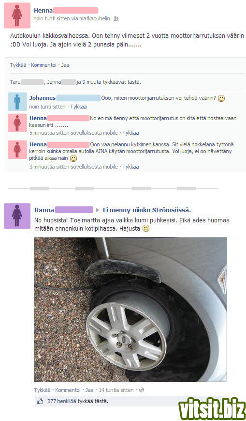Viewport: 246px width, 421px height.
Task: Open the flat tire photo
Action: point(130,310)
